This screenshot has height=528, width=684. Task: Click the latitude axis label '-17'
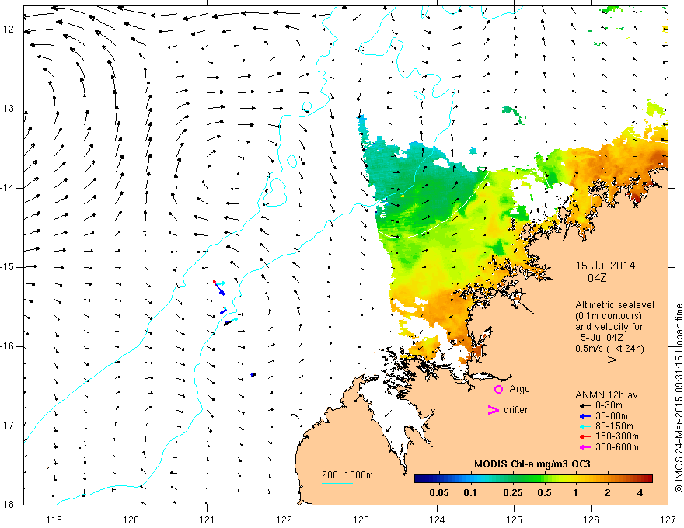[x=8, y=426]
